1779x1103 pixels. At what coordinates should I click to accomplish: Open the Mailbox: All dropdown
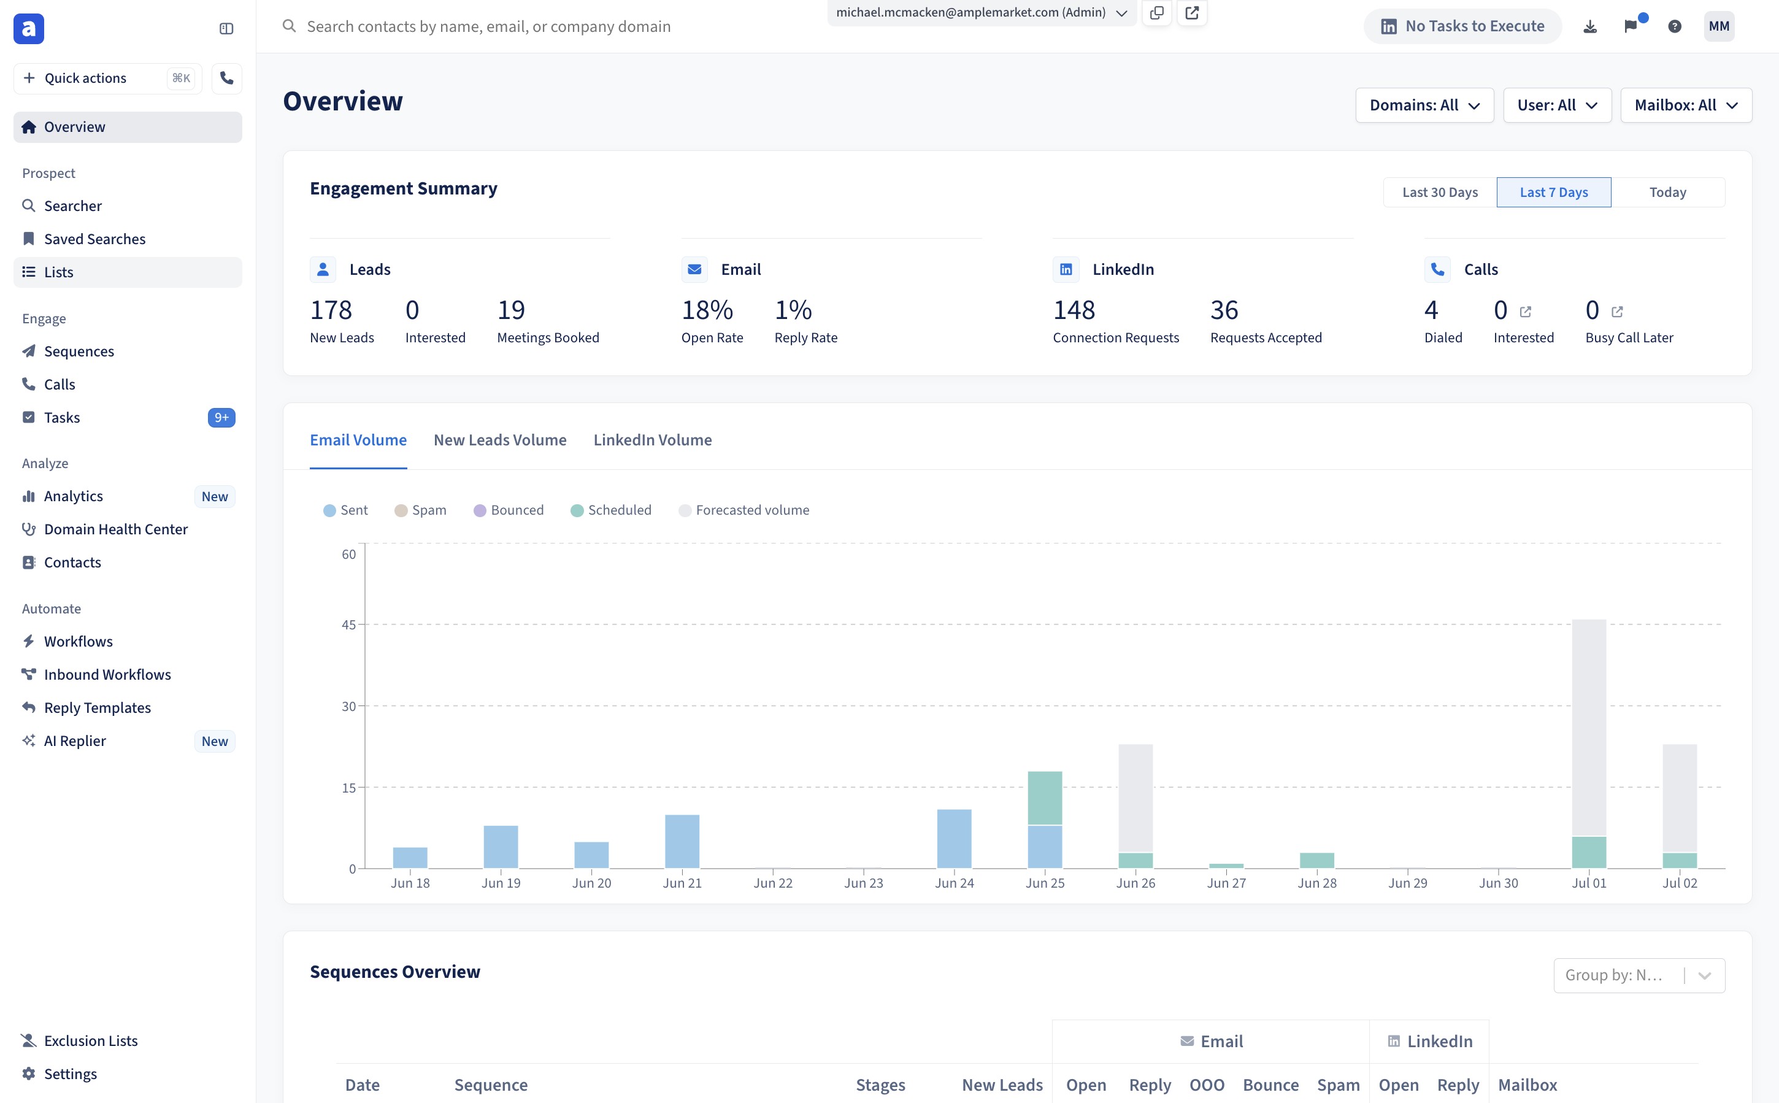pos(1686,105)
